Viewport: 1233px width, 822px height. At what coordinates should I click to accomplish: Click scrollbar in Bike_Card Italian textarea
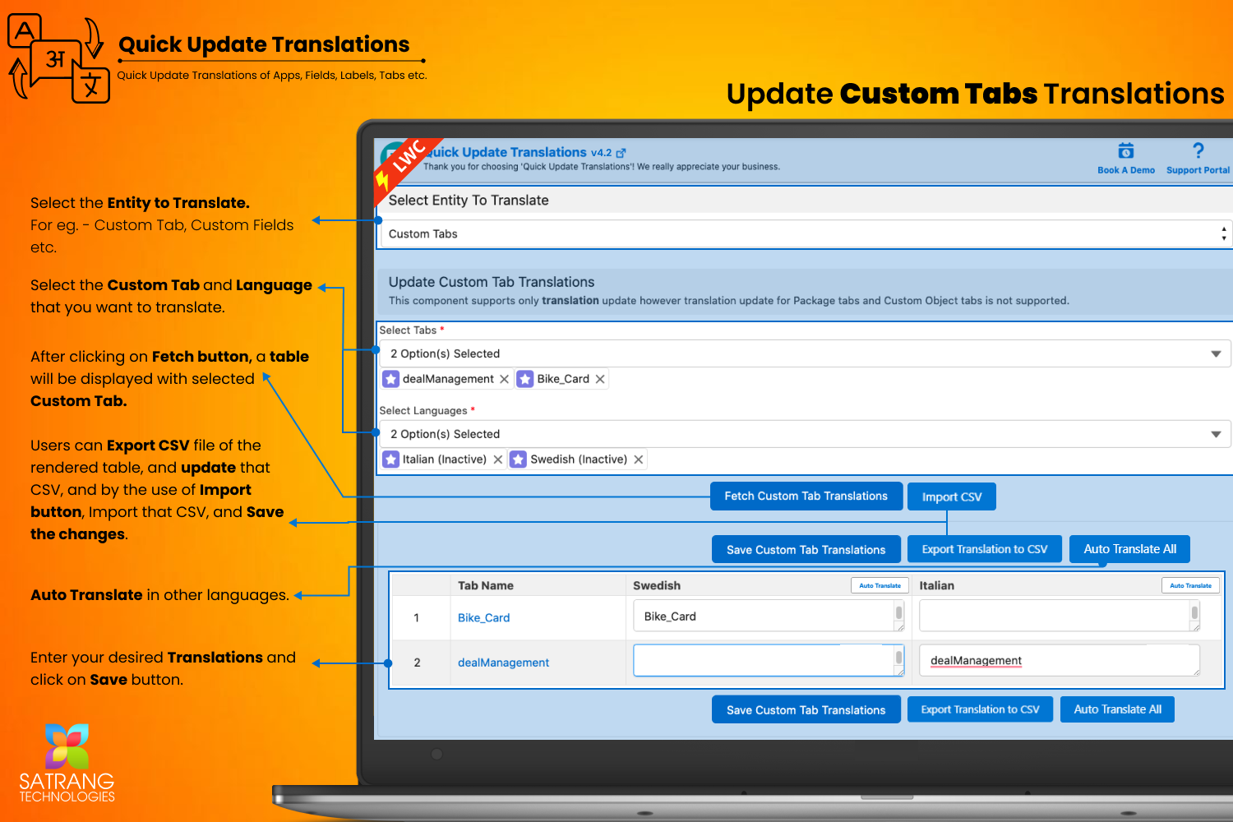click(x=1195, y=613)
